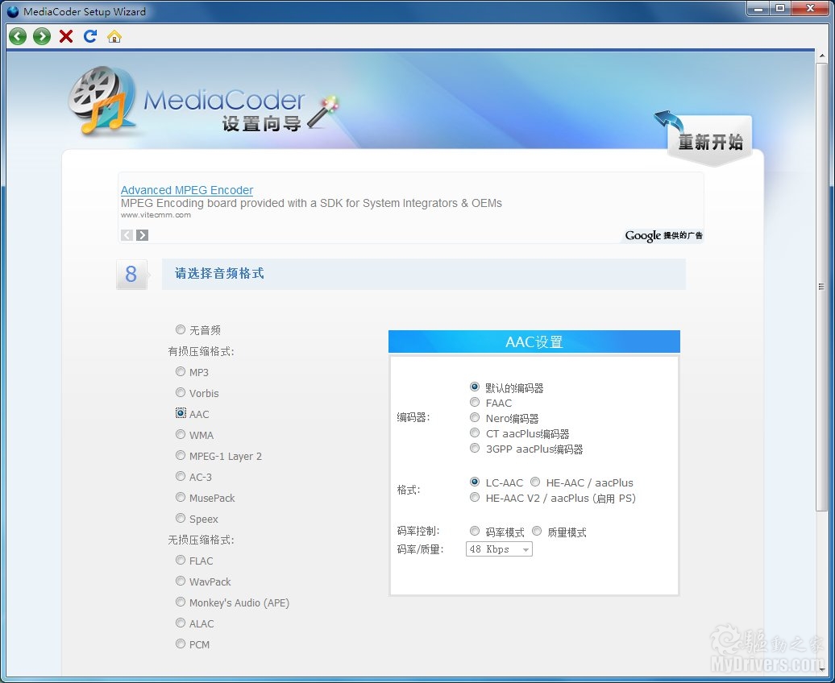Choose FLAC lossless format option

(x=181, y=561)
